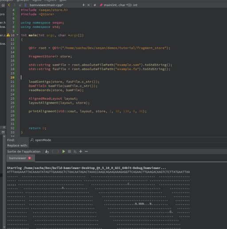Zoom out output pane with minus icon
Image resolution: width=227 pixels, height=229 pixels.
(86, 151)
